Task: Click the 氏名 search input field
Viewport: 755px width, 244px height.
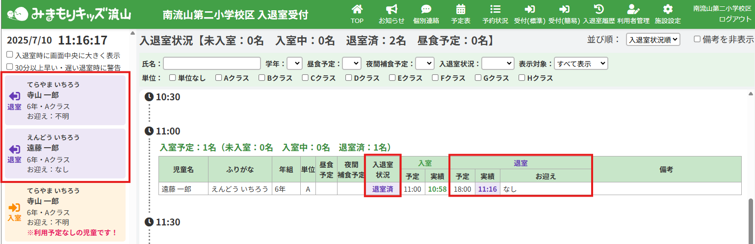Action: pos(212,64)
